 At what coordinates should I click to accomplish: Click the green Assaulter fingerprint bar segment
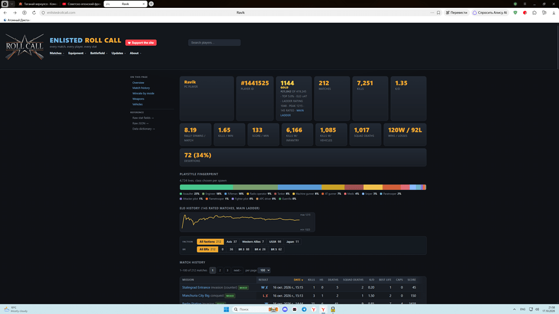click(206, 187)
